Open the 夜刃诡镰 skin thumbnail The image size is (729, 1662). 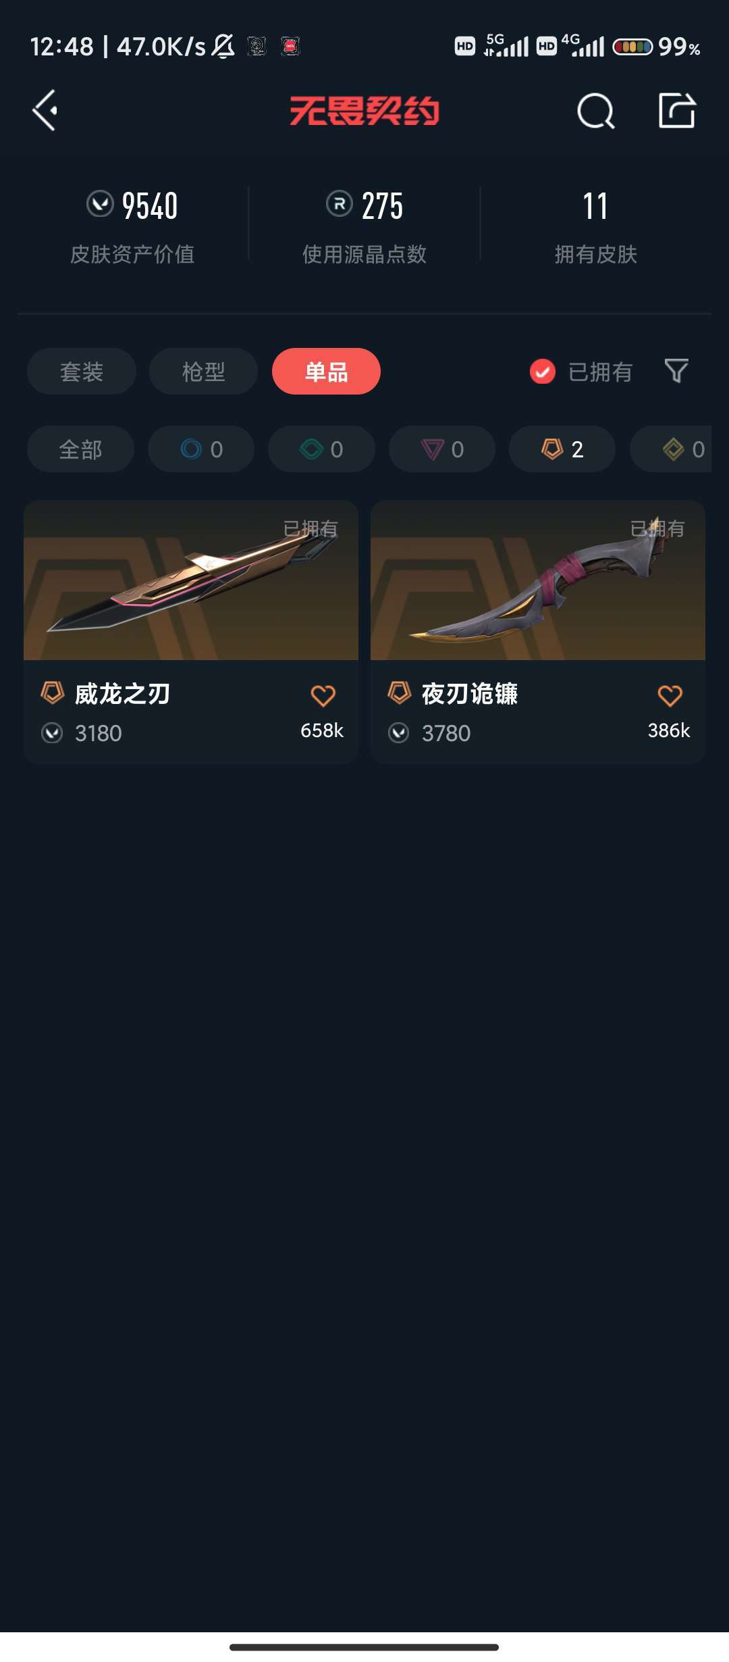click(x=538, y=580)
